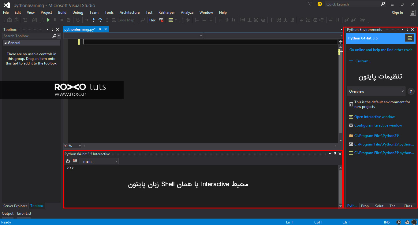Image resolution: width=418 pixels, height=225 pixels.
Task: Open the File menu
Action: click(6, 13)
